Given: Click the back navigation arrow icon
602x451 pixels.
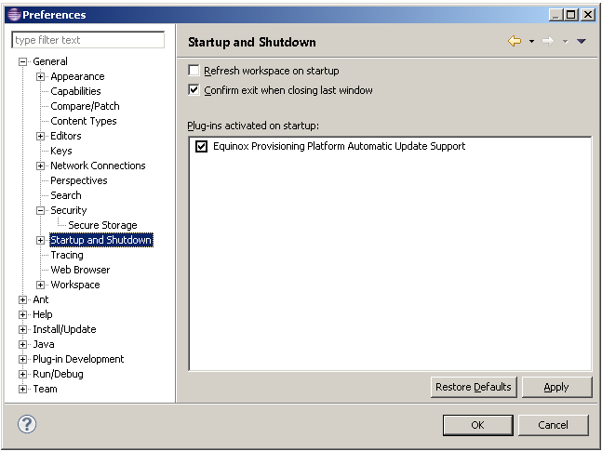Looking at the screenshot, I should [515, 41].
